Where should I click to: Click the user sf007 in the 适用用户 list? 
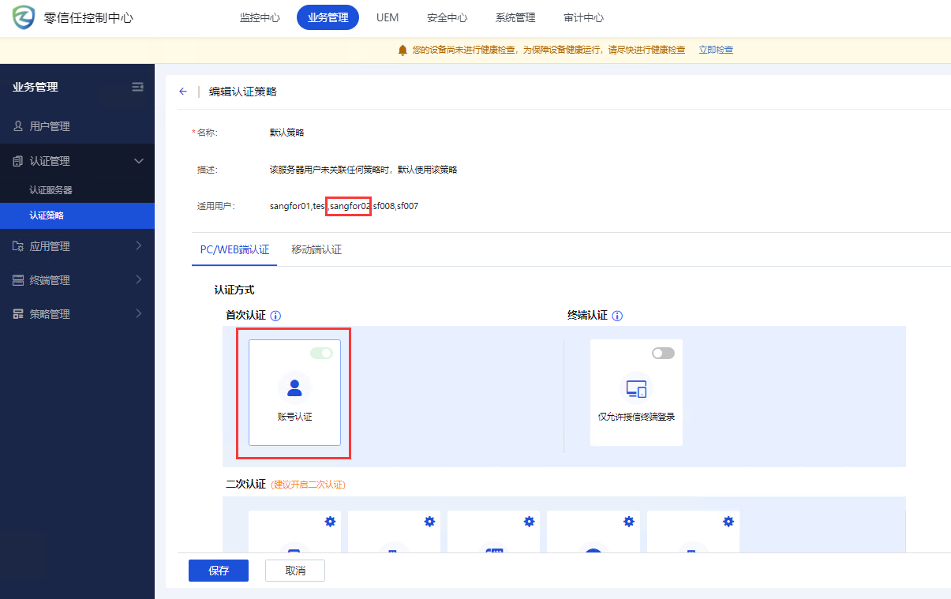(x=407, y=207)
